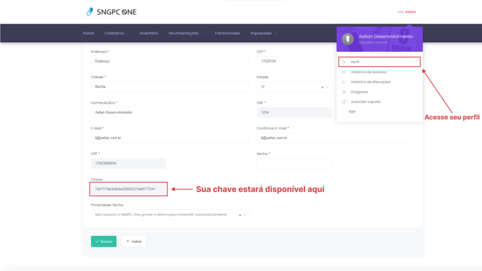Click the Drogarias icon in user menu
The image size is (482, 271).
pos(343,92)
